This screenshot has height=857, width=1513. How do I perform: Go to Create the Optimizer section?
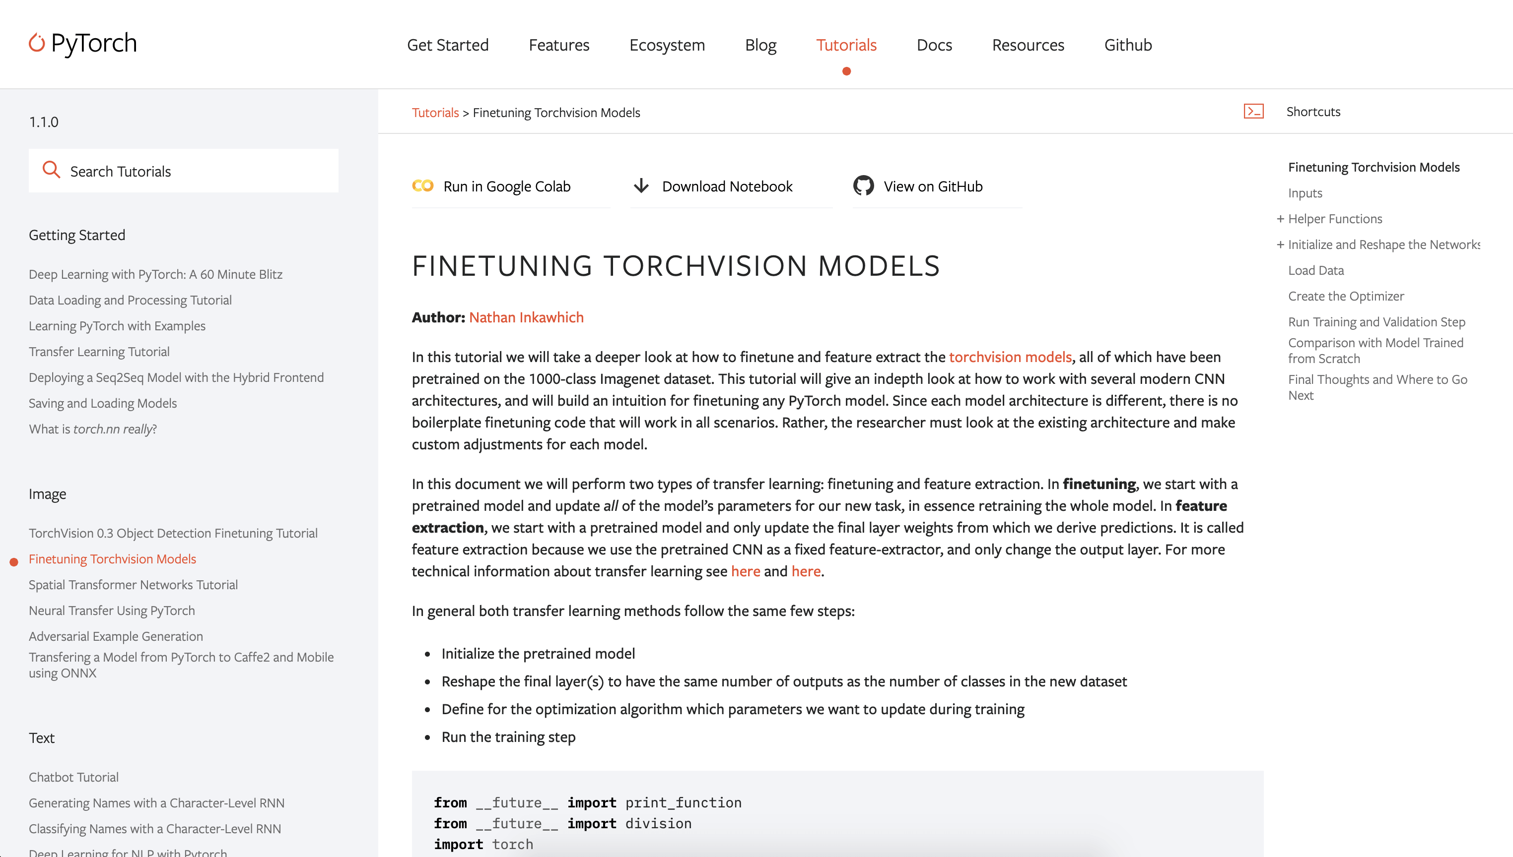coord(1346,296)
